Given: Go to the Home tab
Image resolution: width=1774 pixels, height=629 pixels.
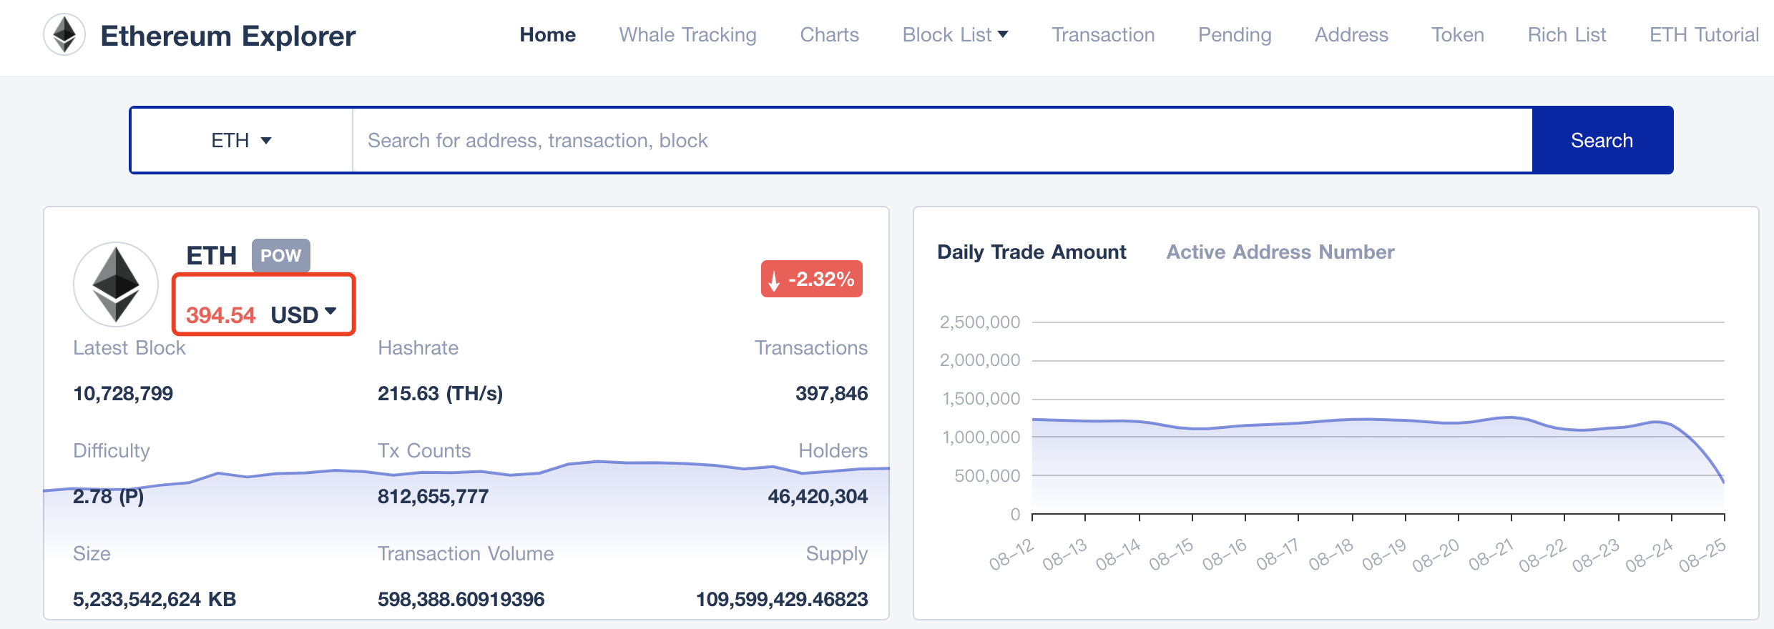Looking at the screenshot, I should [x=547, y=34].
